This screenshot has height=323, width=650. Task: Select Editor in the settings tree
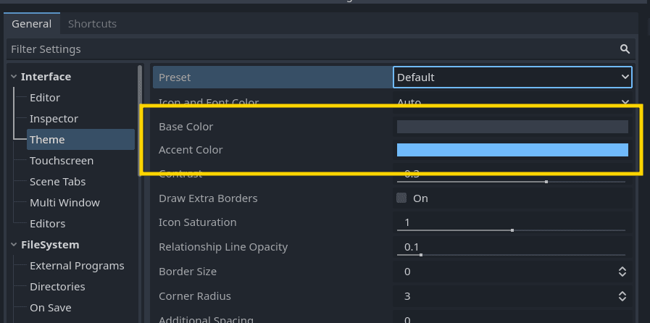pos(45,98)
